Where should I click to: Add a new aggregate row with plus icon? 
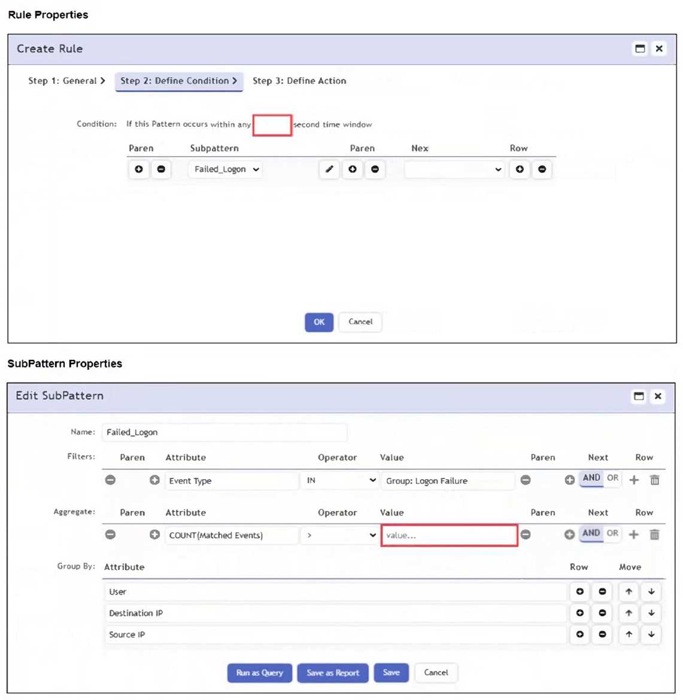click(x=634, y=535)
